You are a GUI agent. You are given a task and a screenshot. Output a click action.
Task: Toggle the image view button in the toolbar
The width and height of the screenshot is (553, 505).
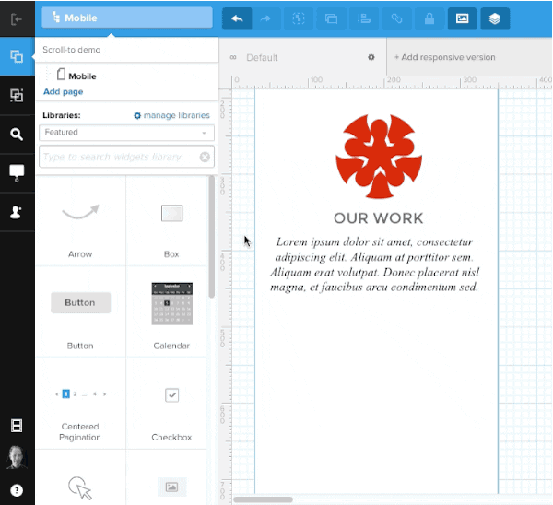click(463, 18)
